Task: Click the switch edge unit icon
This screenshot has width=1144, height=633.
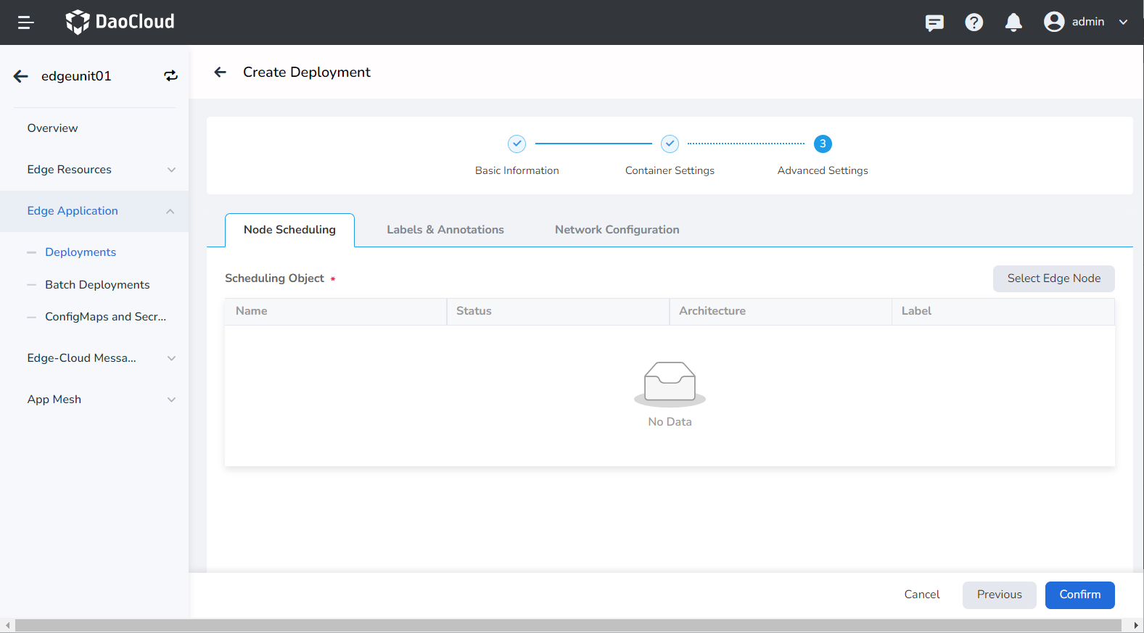Action: tap(170, 76)
